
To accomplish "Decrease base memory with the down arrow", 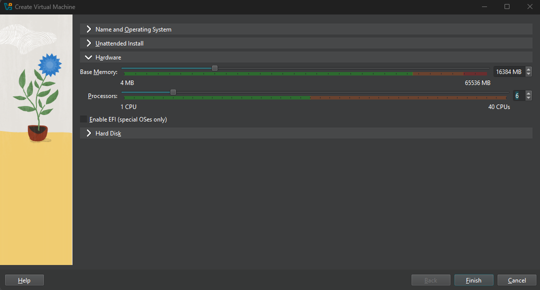I will point(529,74).
